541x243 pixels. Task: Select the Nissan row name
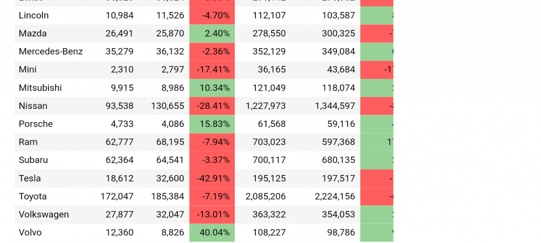[51, 106]
